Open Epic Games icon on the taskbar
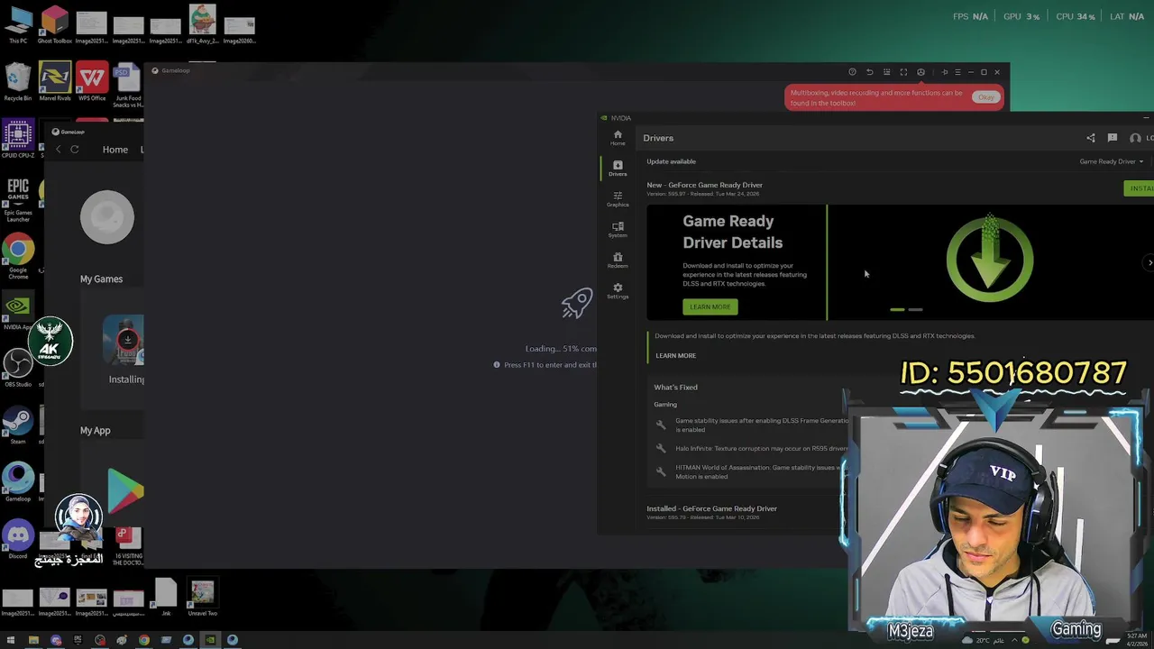 (x=78, y=640)
